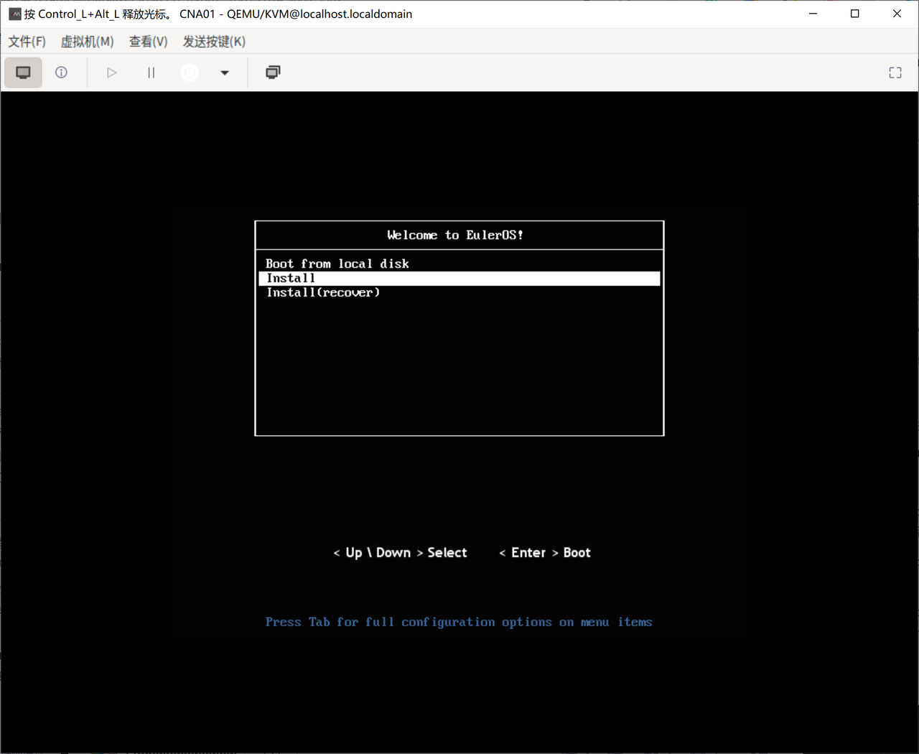The height and width of the screenshot is (754, 919).
Task: Close the CNA01 console window
Action: [x=897, y=14]
